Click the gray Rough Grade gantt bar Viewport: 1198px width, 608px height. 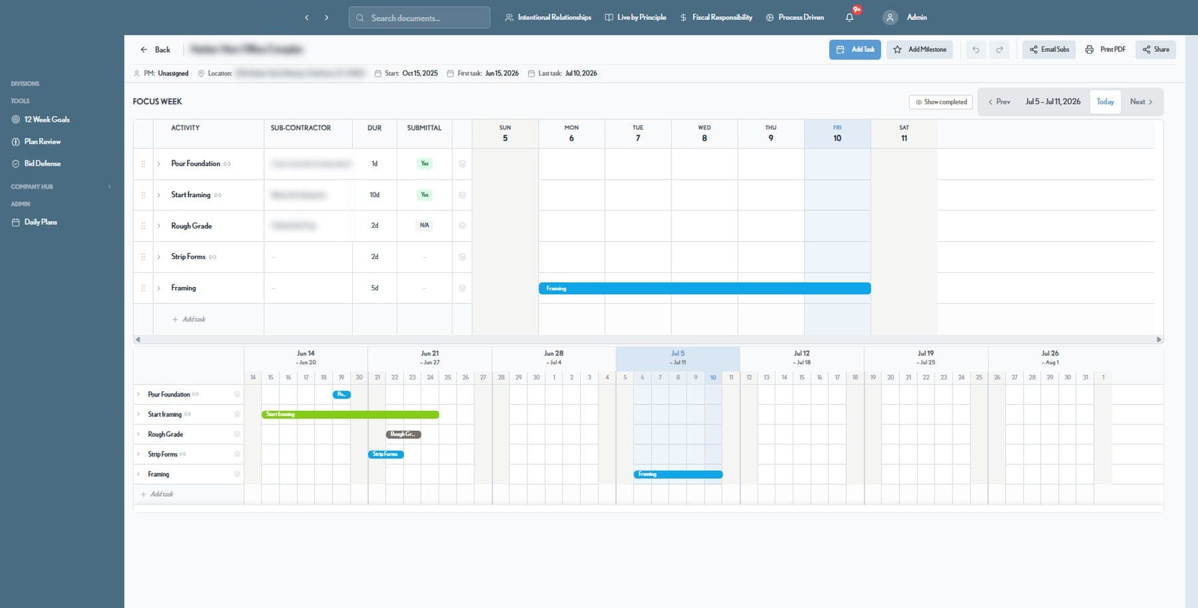403,434
